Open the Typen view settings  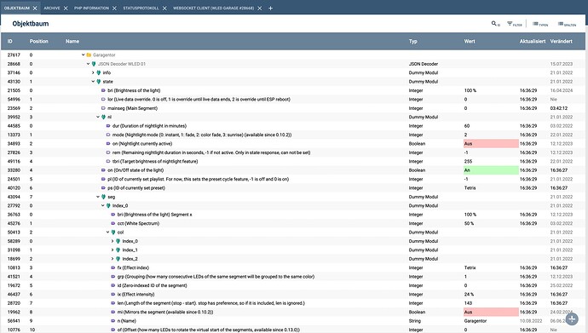point(540,24)
